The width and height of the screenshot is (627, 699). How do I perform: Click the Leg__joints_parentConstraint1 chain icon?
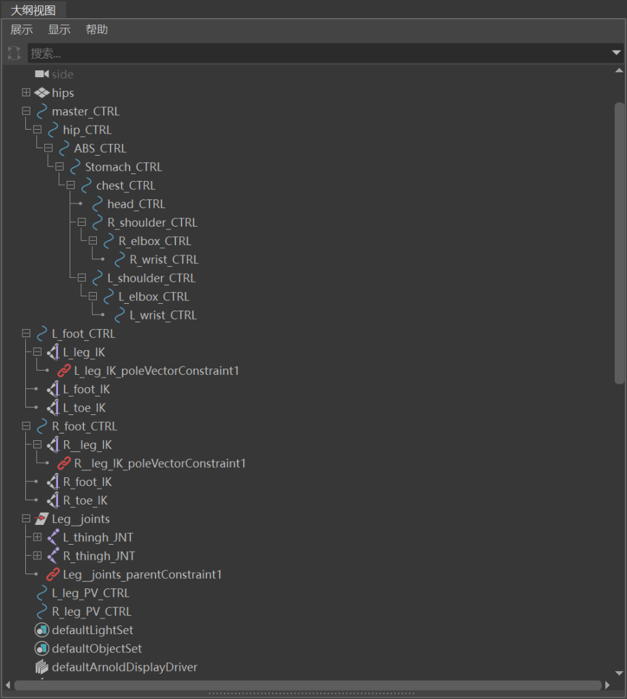tap(53, 575)
